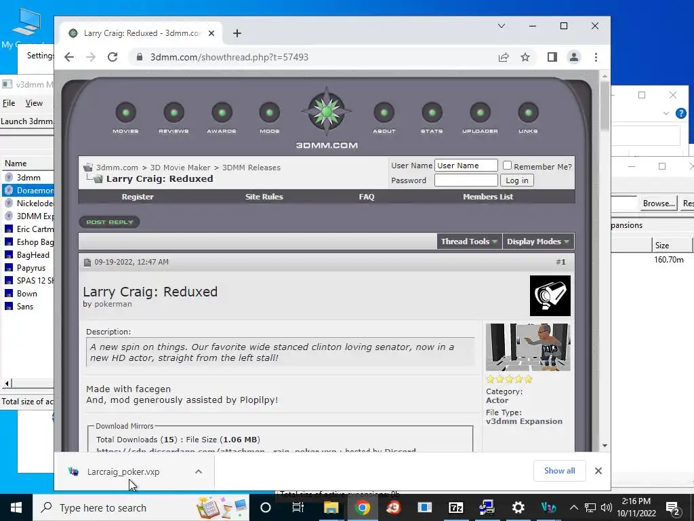The height and width of the screenshot is (521, 694).
Task: Close the Larry Craig: Reduxed tab
Action: coord(211,33)
